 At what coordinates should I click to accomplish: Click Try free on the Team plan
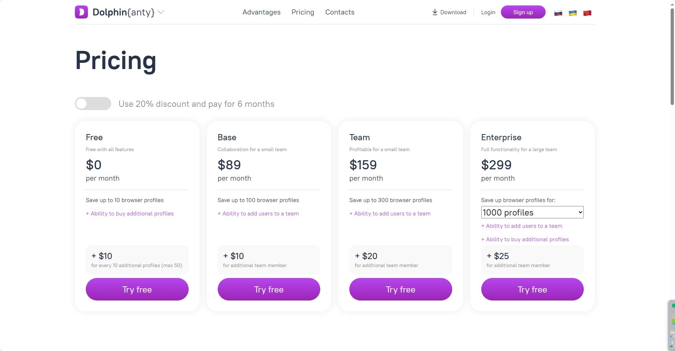coord(400,289)
